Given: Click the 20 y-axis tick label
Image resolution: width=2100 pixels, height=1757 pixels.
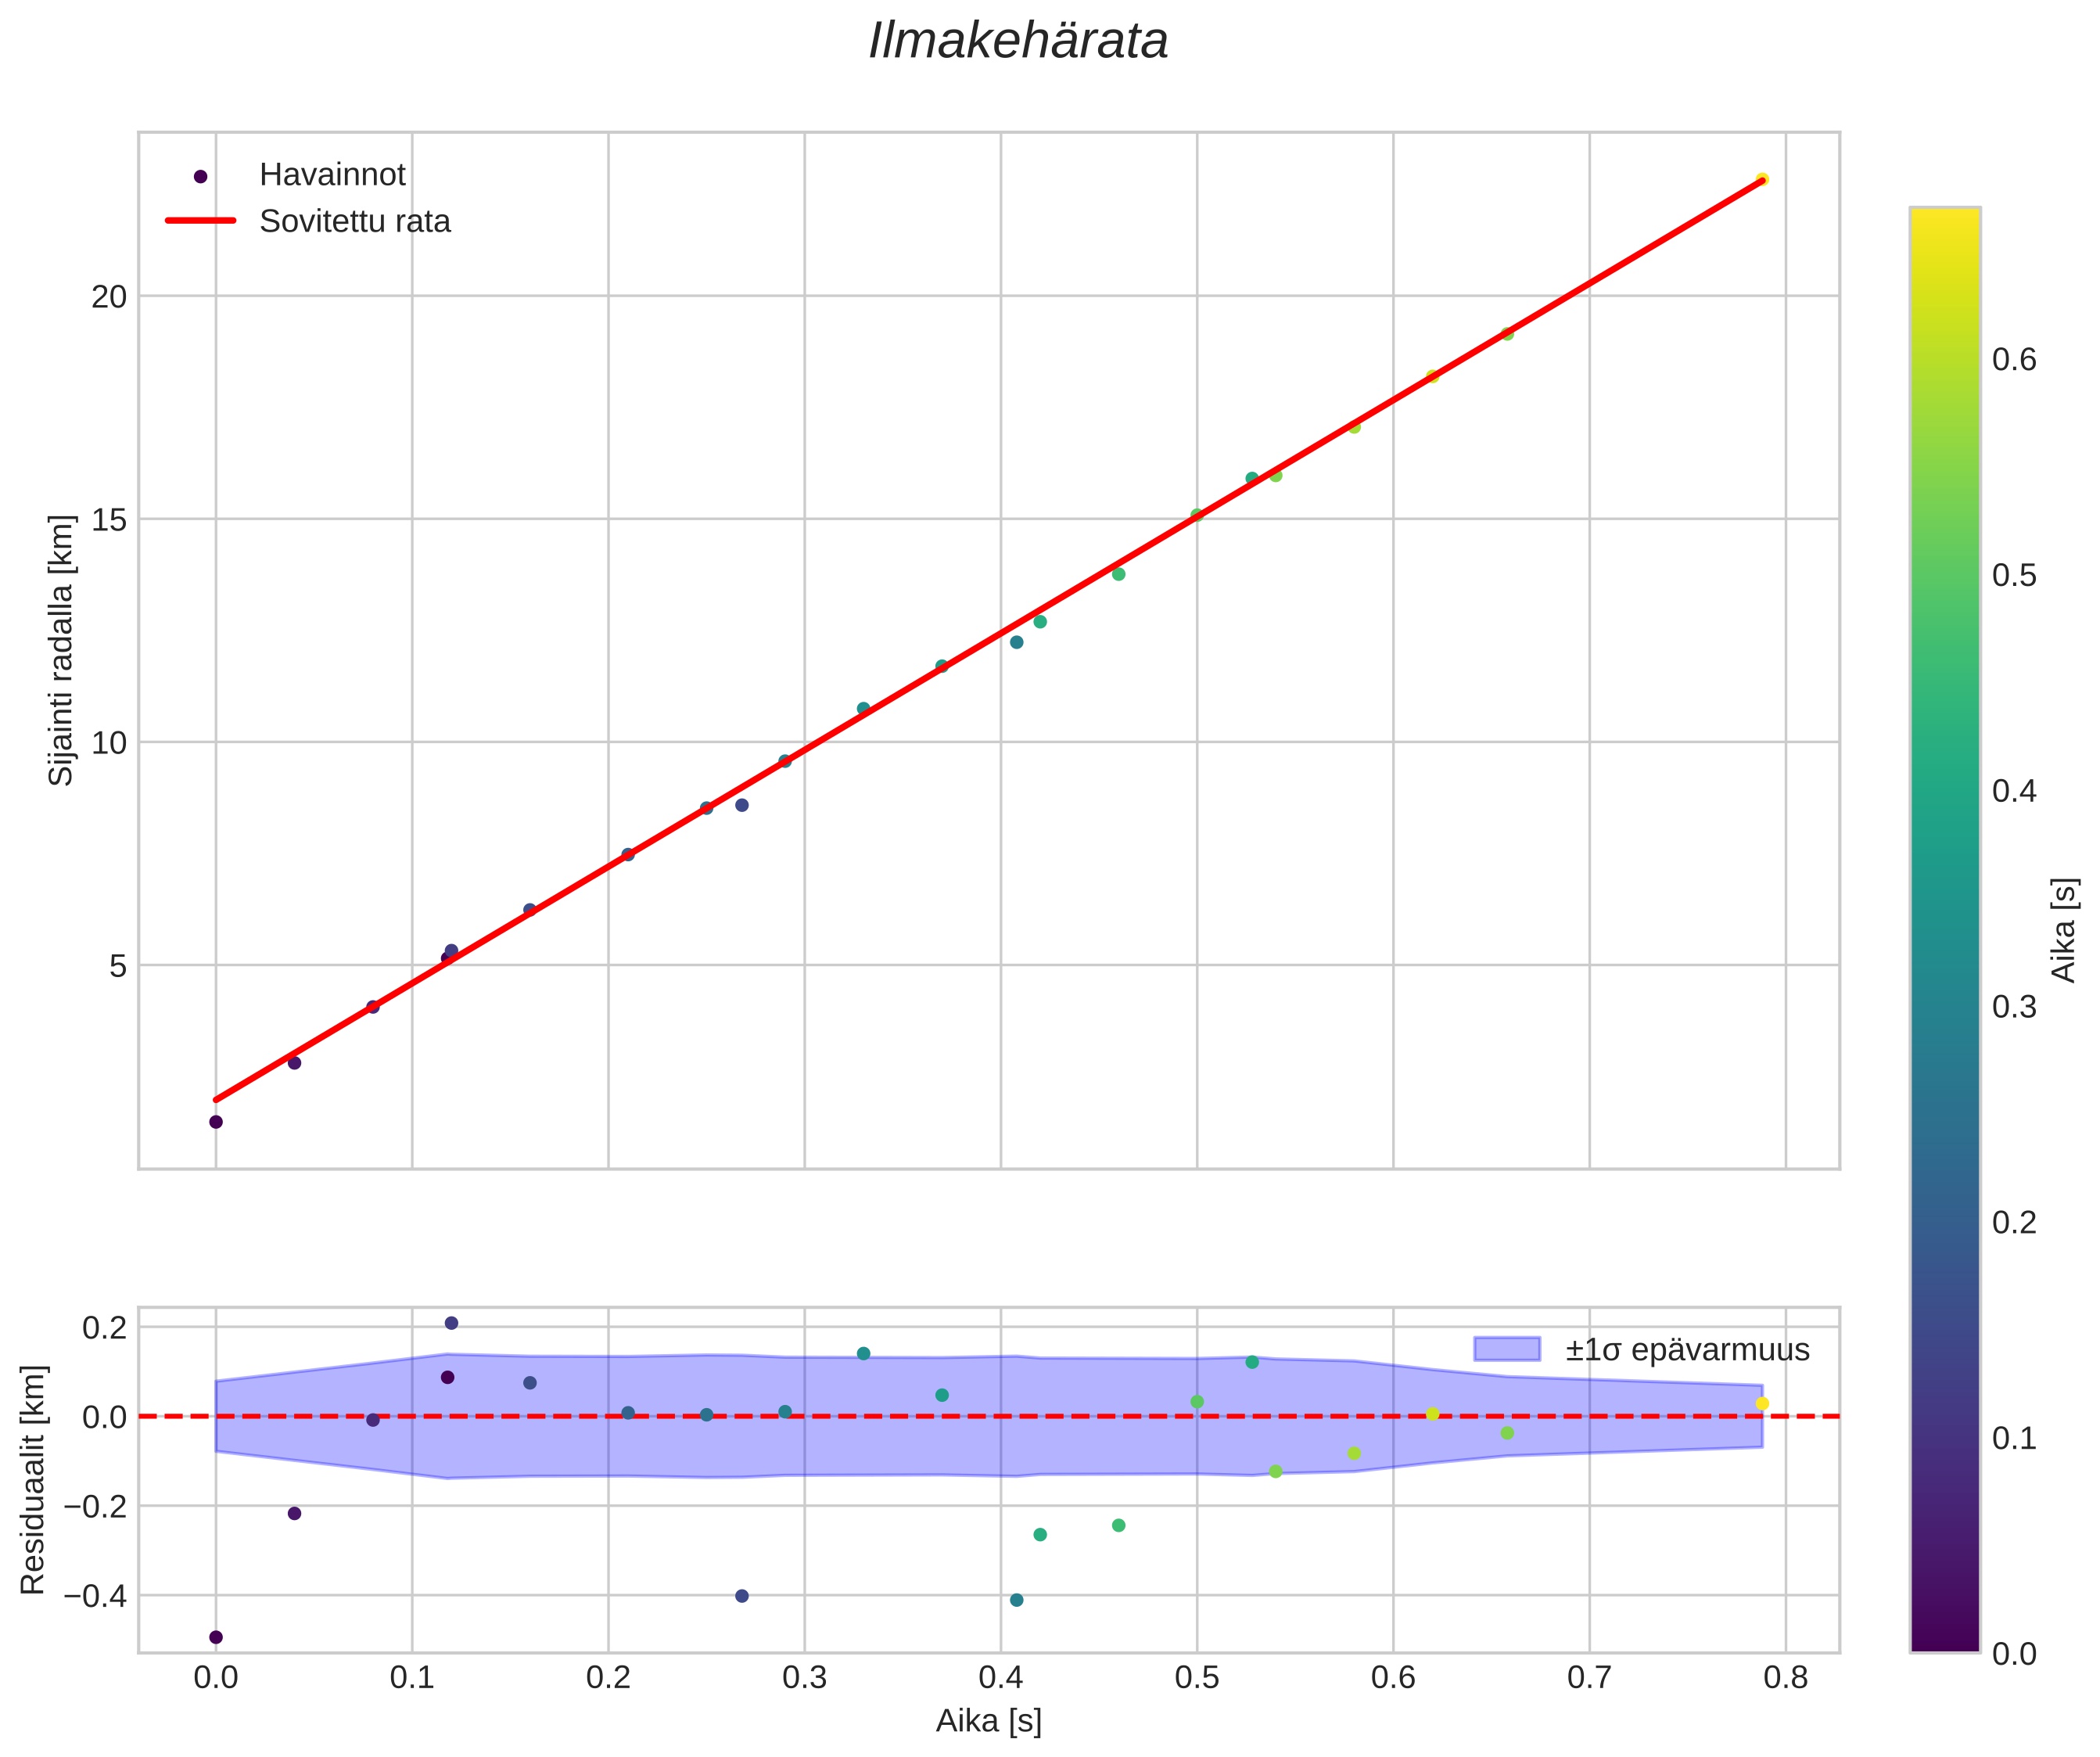Looking at the screenshot, I should tap(109, 297).
